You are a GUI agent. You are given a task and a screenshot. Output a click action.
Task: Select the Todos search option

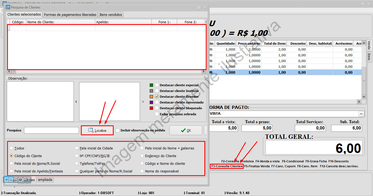click(x=11, y=148)
